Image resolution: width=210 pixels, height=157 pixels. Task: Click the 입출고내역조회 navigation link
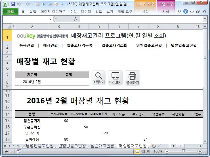point(114,46)
